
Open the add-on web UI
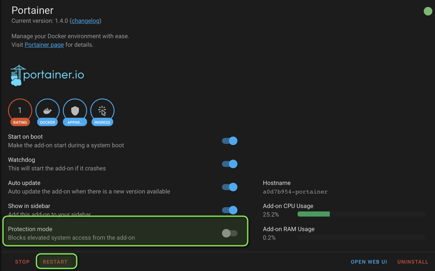[x=369, y=262]
